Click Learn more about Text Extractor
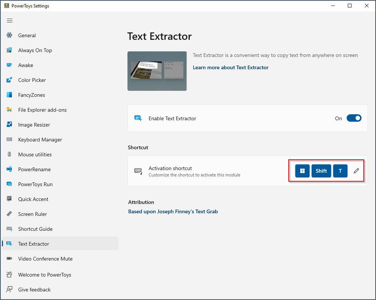Viewport: 376px width, 300px height. (x=231, y=67)
